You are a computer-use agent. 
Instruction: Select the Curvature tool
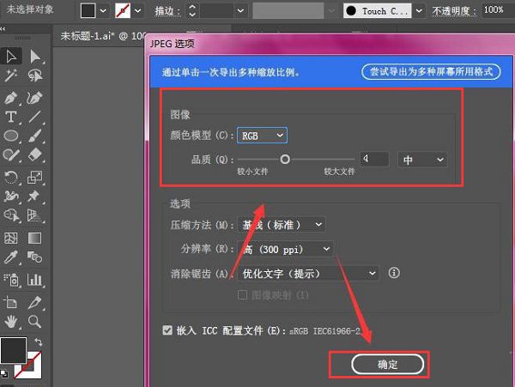35,98
